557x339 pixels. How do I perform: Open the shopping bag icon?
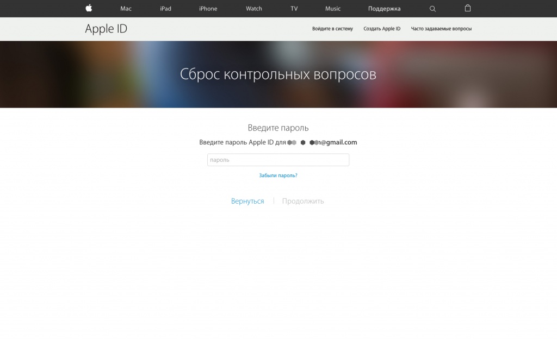[467, 8]
